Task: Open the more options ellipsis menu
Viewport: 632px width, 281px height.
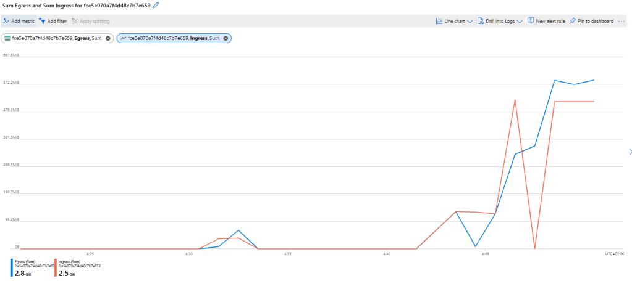Action: coord(621,21)
